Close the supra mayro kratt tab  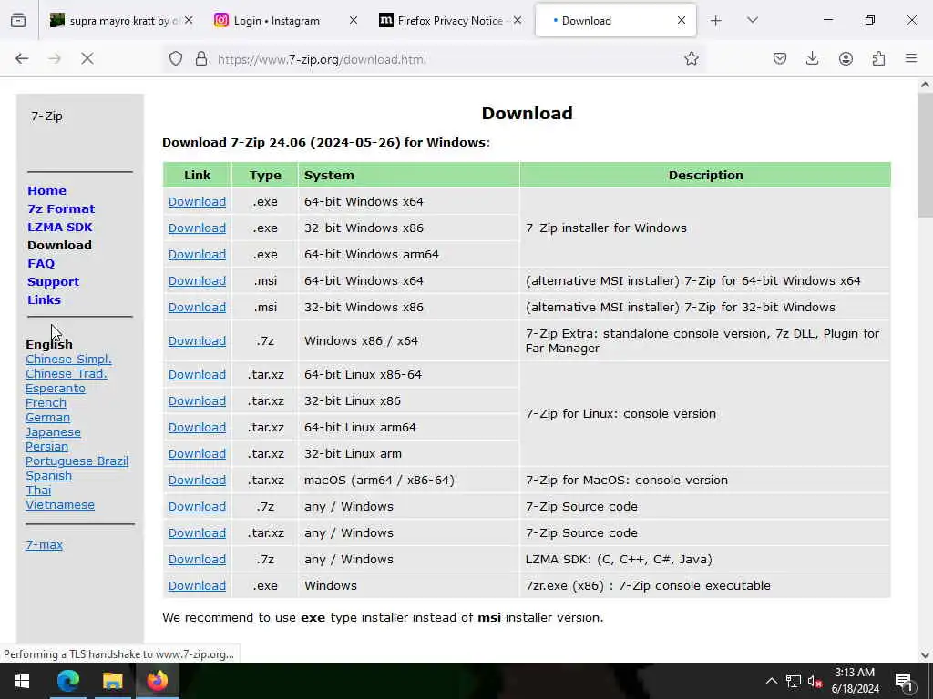click(189, 20)
